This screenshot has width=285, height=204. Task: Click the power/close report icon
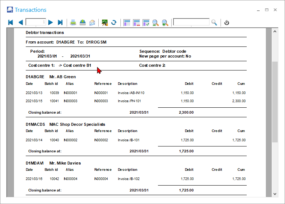click(x=227, y=23)
